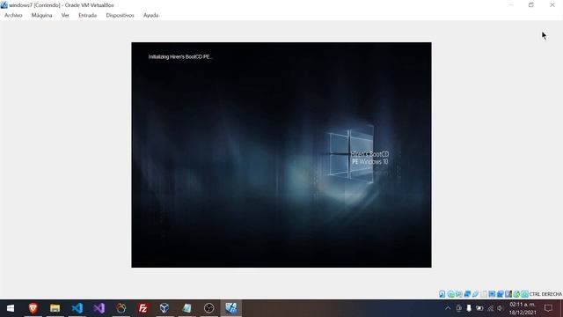Viewport: 563px width, 317px height.
Task: Switch to Visual Studio Code in taskbar
Action: pyautogui.click(x=77, y=308)
